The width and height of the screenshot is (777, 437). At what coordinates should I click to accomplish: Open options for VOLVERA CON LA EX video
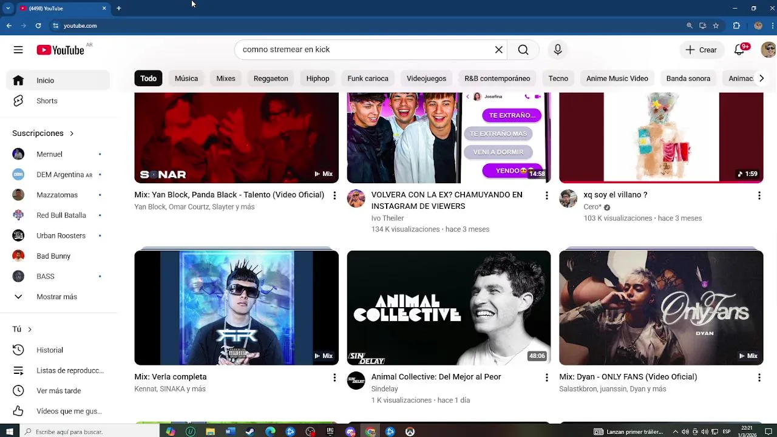(547, 195)
